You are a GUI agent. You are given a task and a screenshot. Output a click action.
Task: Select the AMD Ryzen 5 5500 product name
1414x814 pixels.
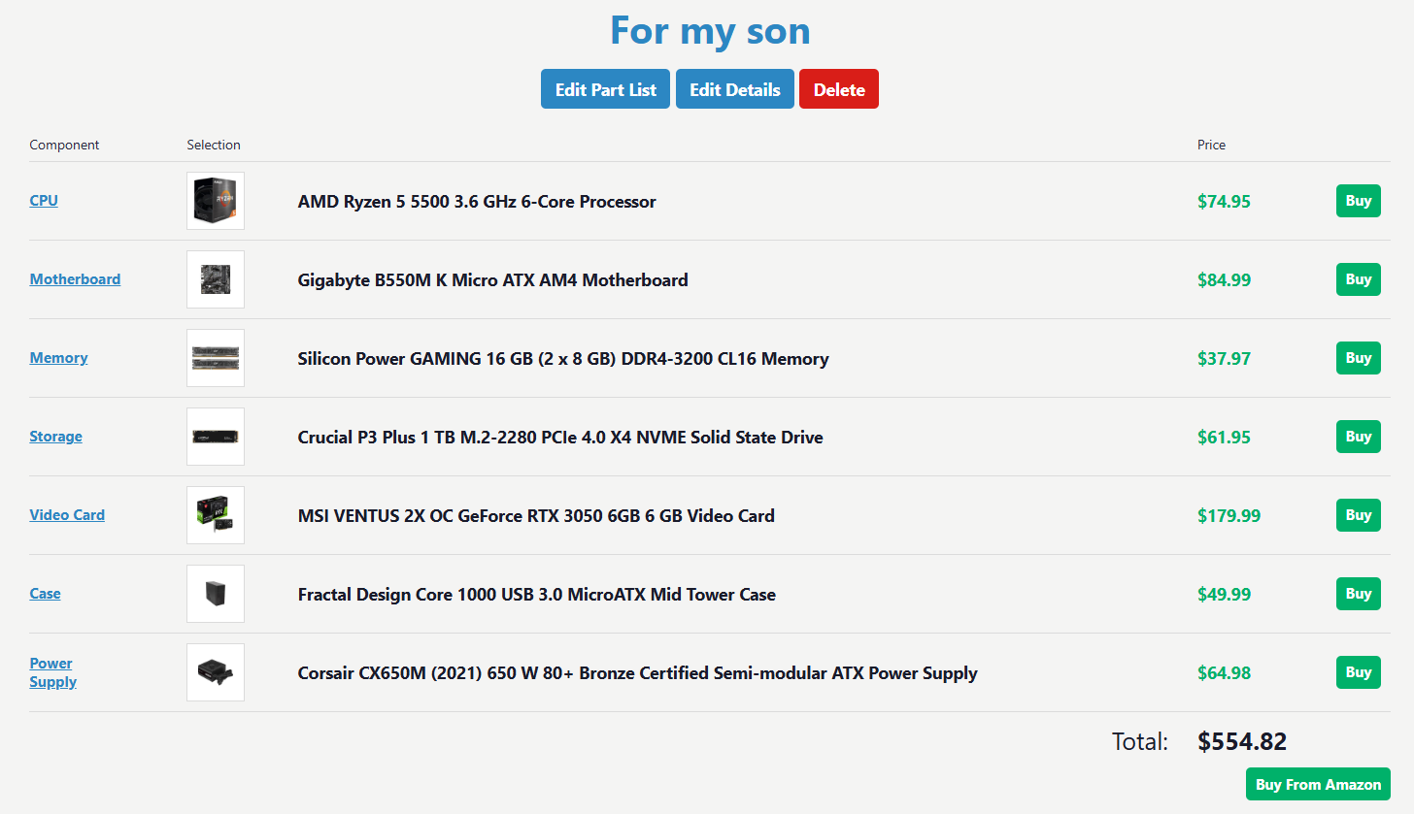[477, 202]
